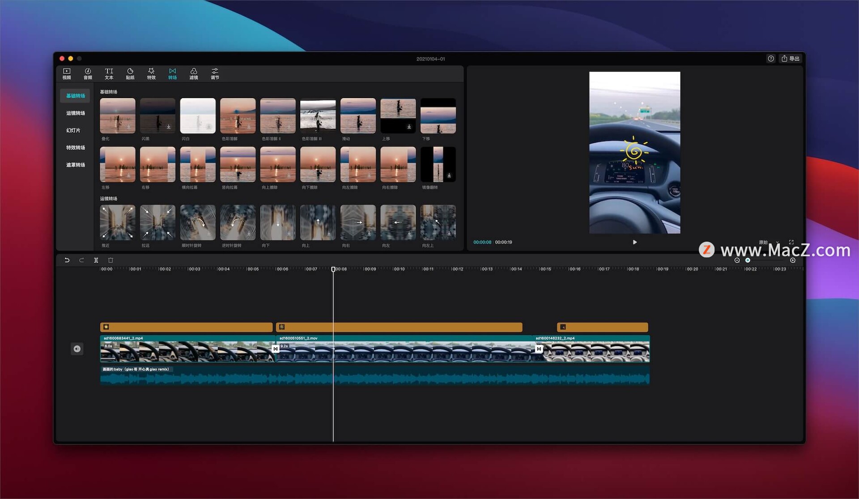This screenshot has width=859, height=499.
Task: Choose the 右移 transition thumbnail
Action: click(157, 164)
